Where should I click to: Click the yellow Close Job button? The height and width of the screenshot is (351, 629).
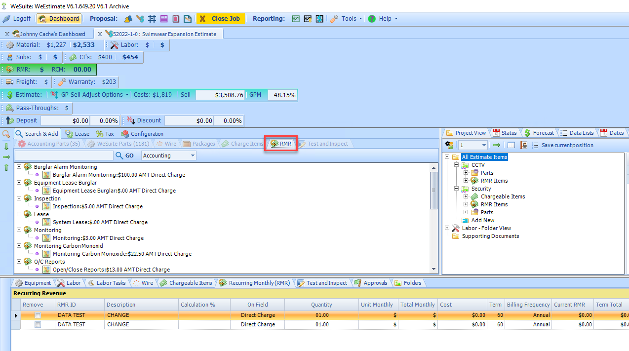point(221,19)
